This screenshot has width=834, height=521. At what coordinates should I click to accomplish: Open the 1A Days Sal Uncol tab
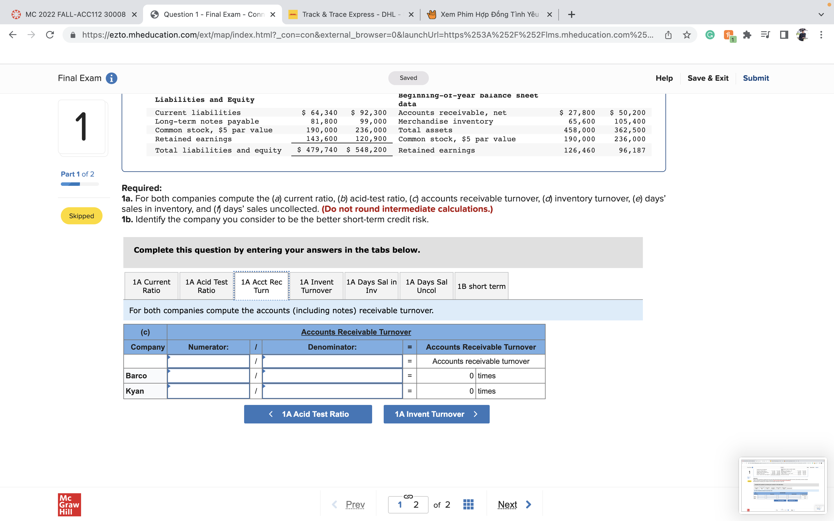pyautogui.click(x=426, y=286)
